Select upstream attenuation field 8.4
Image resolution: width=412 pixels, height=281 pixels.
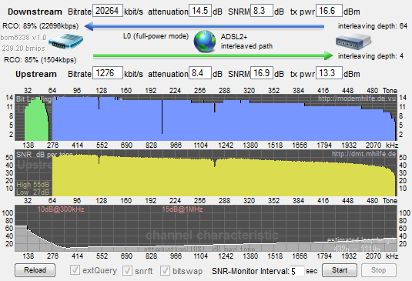(200, 72)
